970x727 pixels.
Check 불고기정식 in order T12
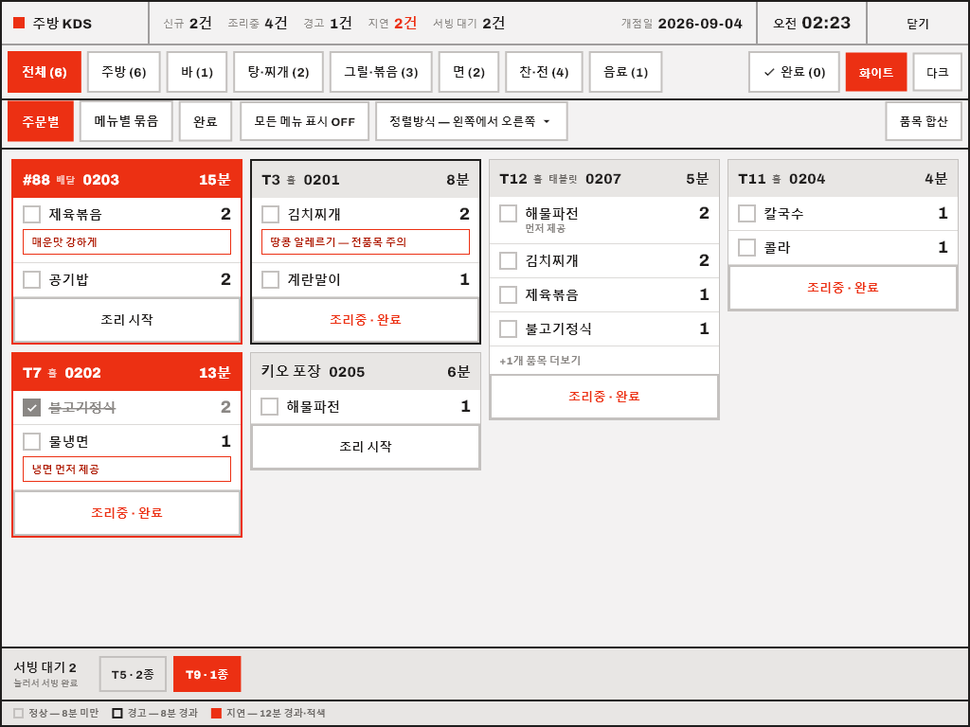pos(508,328)
